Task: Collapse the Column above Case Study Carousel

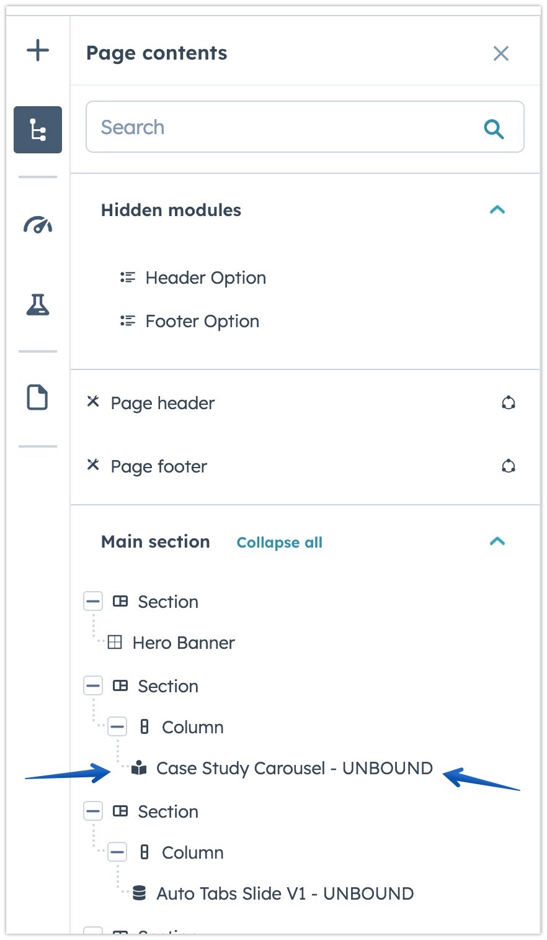Action: tap(117, 726)
